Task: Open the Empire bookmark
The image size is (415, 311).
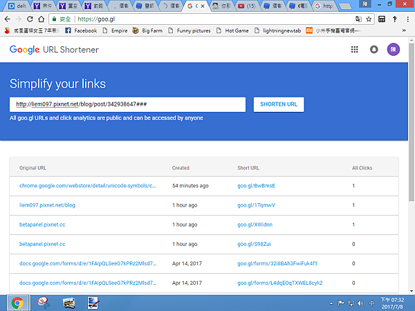Action: click(x=115, y=30)
